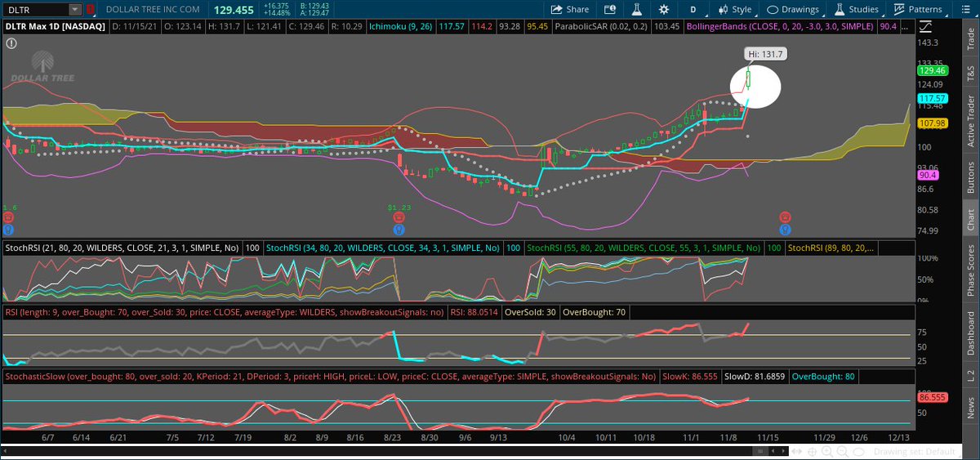Click the zoom out magnifier icon
Image resolution: width=980 pixels, height=460 pixels.
tap(842, 452)
